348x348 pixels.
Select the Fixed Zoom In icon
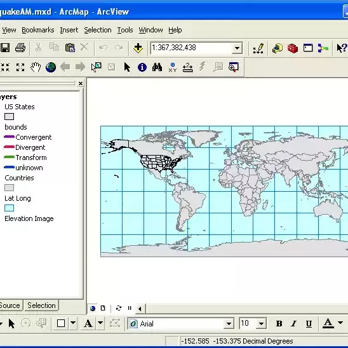point(5,67)
